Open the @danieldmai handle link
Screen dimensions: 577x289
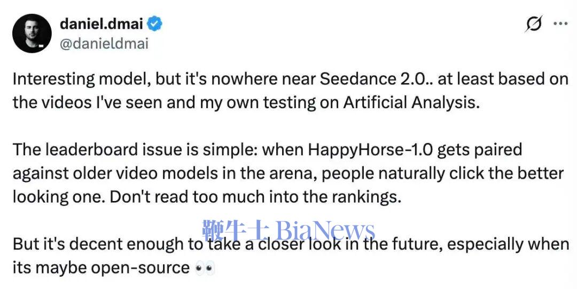click(104, 43)
